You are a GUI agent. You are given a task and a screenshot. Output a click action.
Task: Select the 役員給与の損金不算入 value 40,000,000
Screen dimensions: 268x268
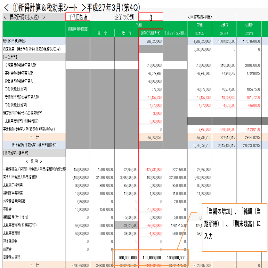(151, 81)
